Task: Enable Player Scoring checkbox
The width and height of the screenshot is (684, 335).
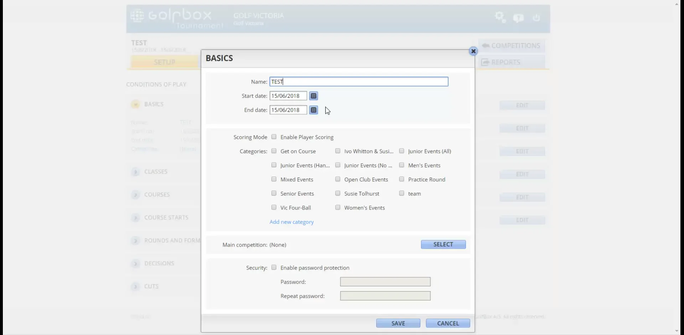Action: pyautogui.click(x=274, y=137)
